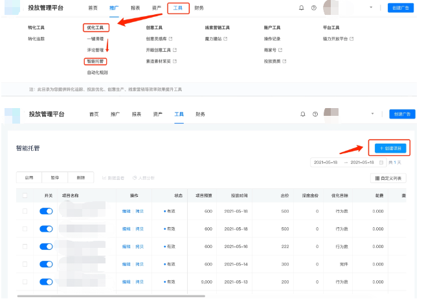This screenshot has width=424, height=299.
Task: Click 编辑 link in the 2021-05-14 row
Action: coord(126,264)
